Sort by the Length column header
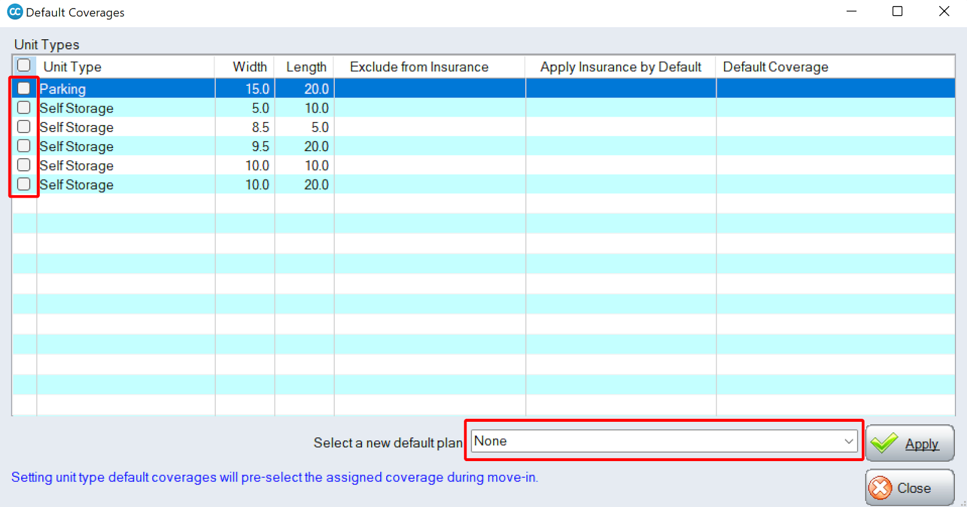The image size is (967, 507). point(305,66)
